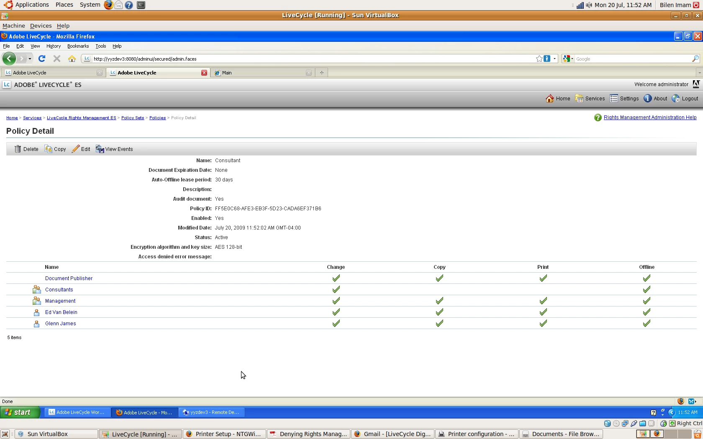
Task: Open the History menu
Action: pyautogui.click(x=54, y=46)
